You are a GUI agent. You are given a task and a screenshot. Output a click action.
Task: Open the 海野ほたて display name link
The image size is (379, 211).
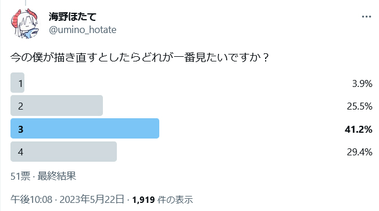pyautogui.click(x=73, y=16)
